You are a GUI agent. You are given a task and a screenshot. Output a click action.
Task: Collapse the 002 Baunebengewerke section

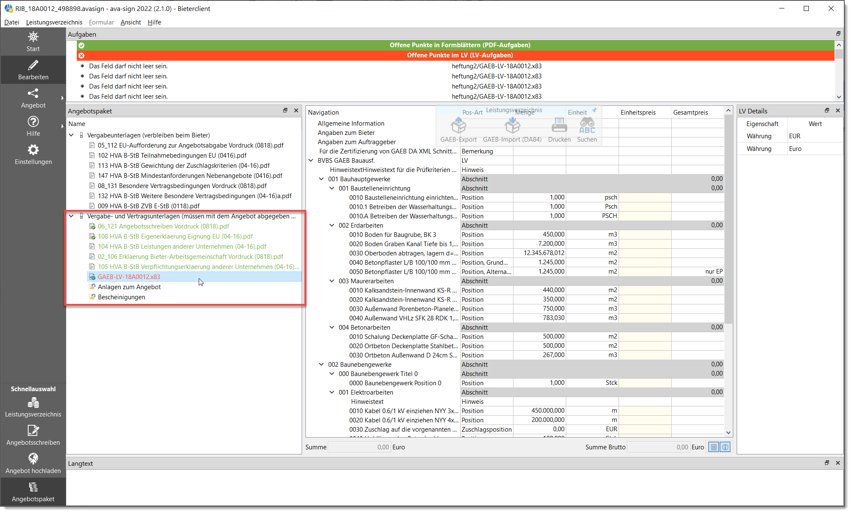321,365
